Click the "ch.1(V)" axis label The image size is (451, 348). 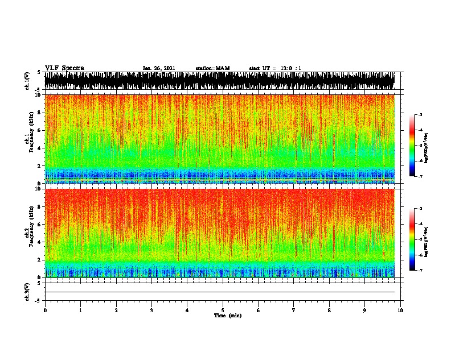tap(27, 81)
